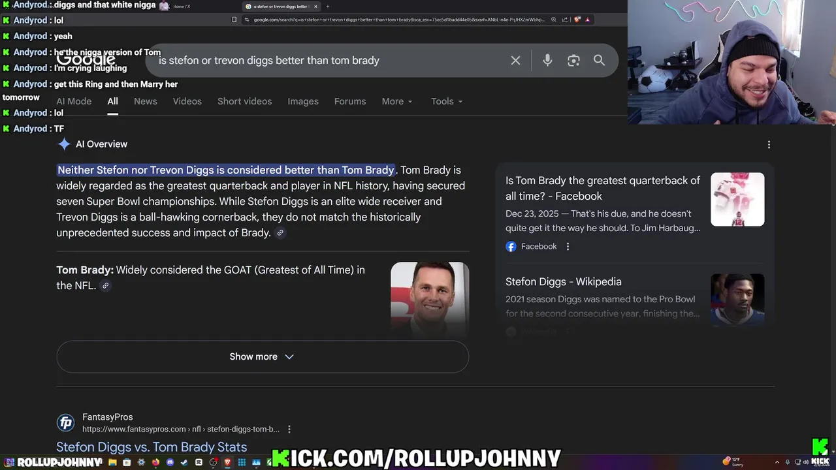This screenshot has height=470, width=836.
Task: Open the Tools dropdown
Action: tap(447, 101)
